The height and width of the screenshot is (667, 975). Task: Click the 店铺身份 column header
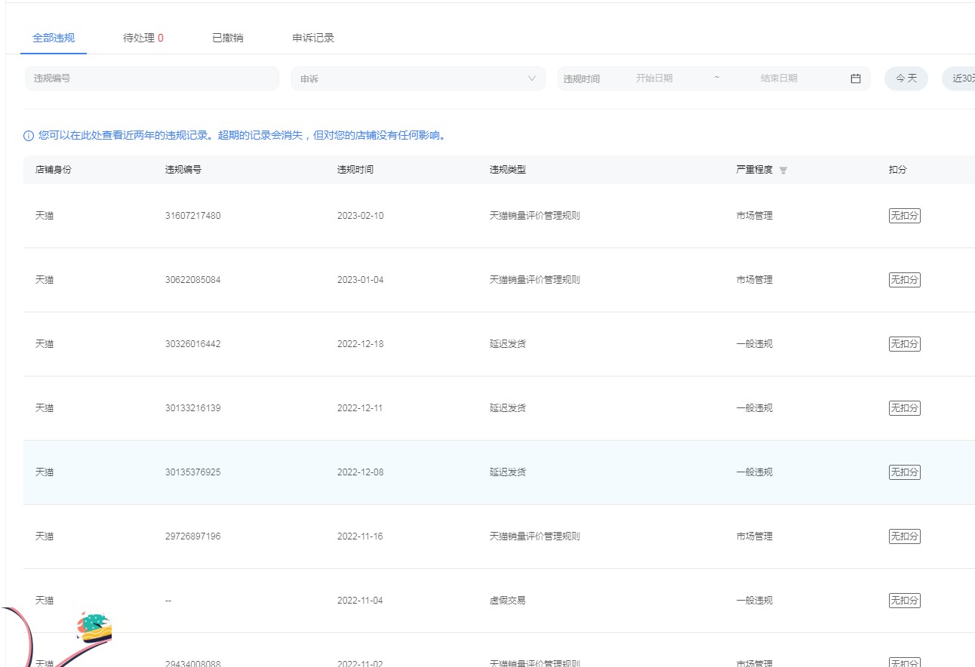click(x=54, y=170)
